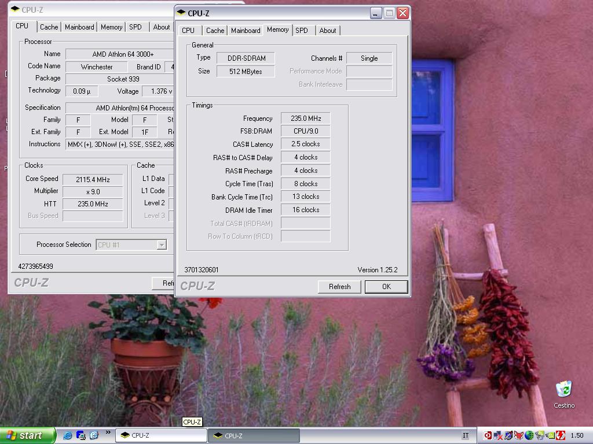Viewport: 593px width, 444px height.
Task: Click the number 3701320601 in the front window
Action: point(201,269)
